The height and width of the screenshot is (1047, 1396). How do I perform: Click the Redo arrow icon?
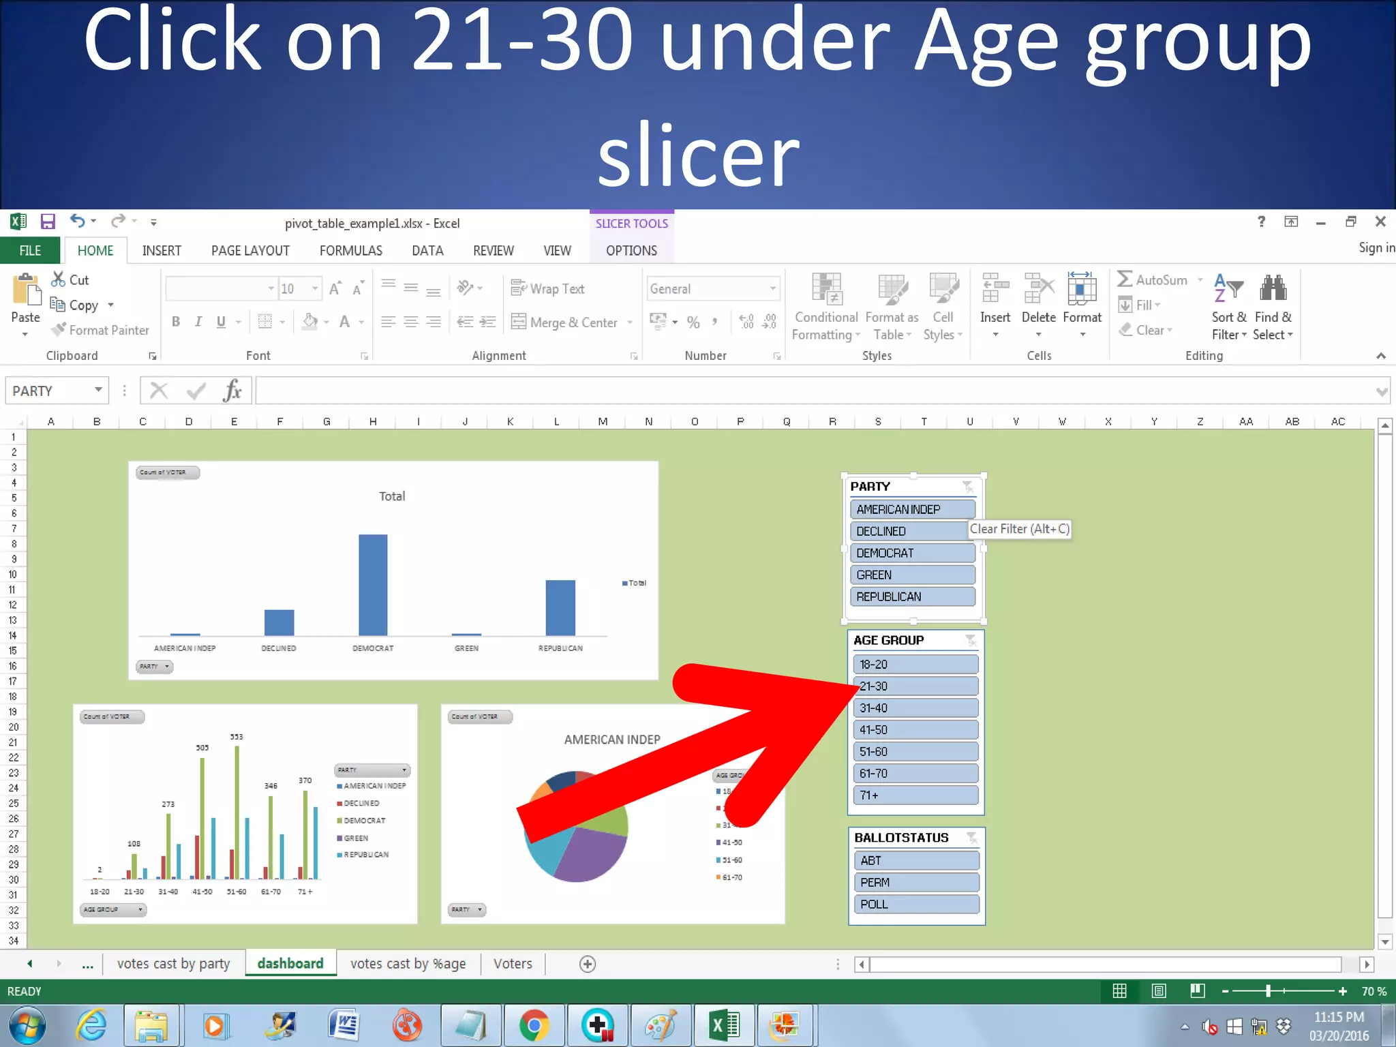tap(119, 221)
